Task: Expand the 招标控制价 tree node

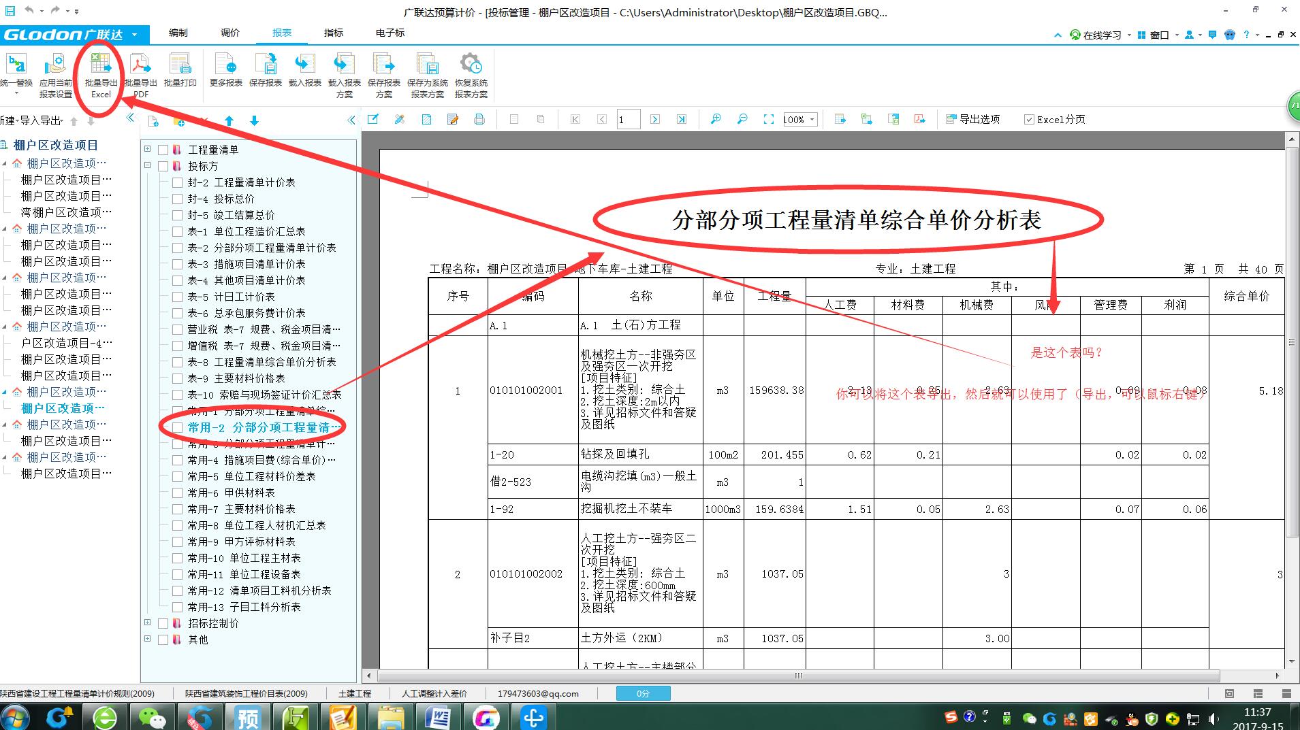Action: [147, 622]
